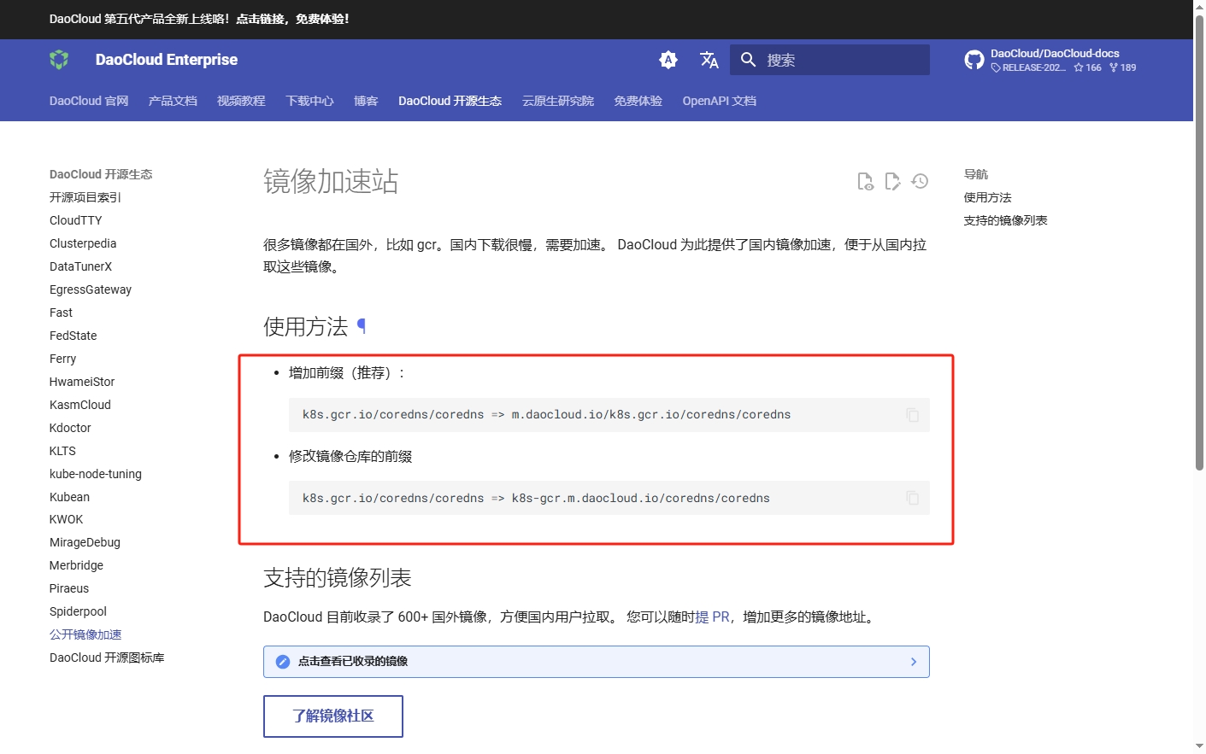The height and width of the screenshot is (754, 1206).
Task: Click the edit page pencil icon
Action: point(893,181)
